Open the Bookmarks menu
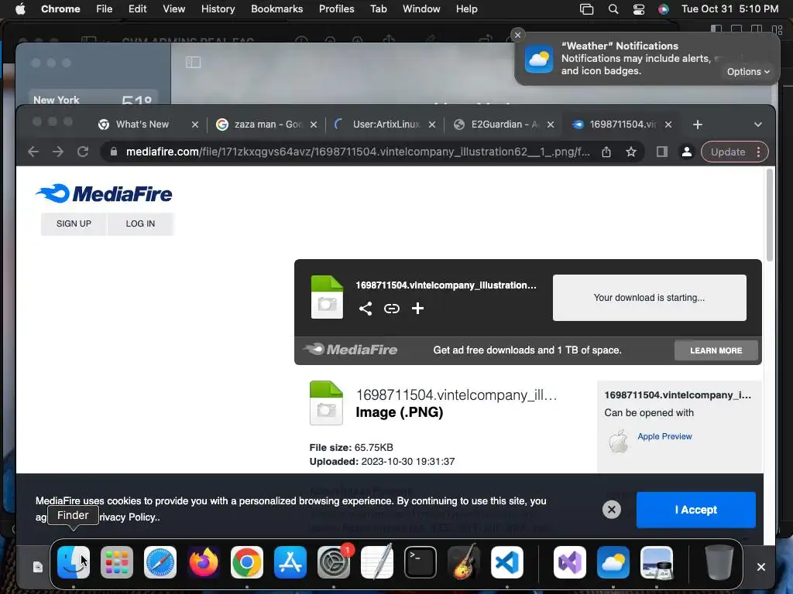 coord(276,9)
